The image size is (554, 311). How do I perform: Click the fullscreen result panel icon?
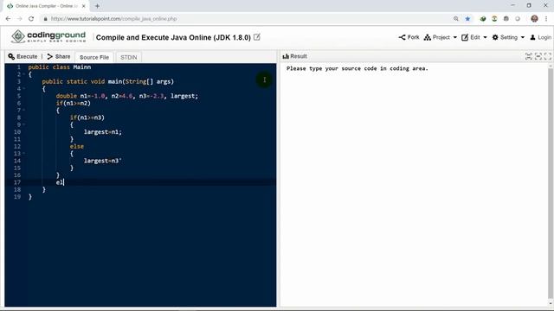pos(548,56)
